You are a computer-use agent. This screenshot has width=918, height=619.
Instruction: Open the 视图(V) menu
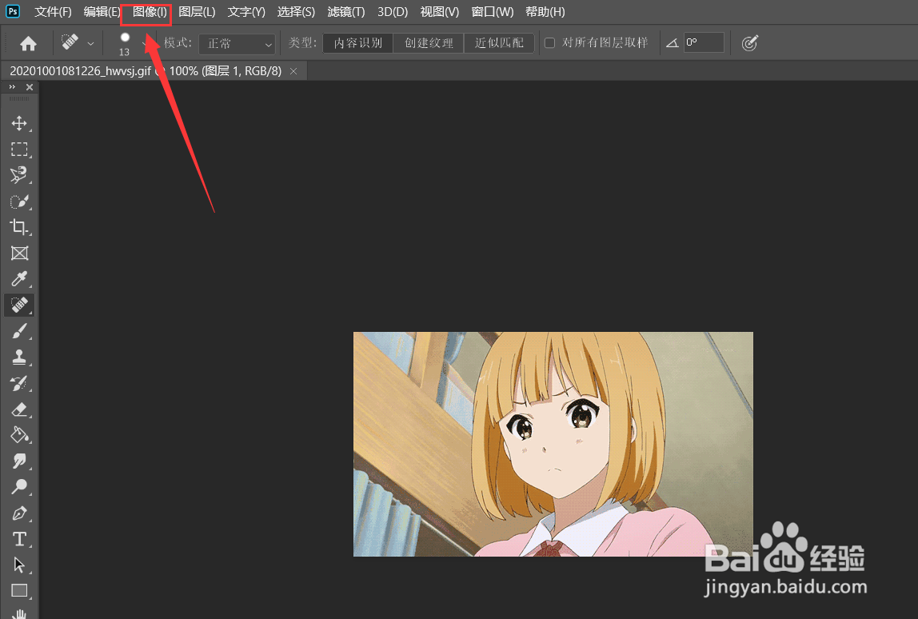click(x=440, y=12)
